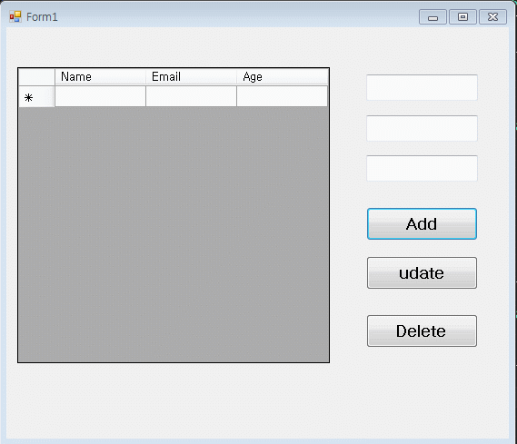Click the udate button
Image resolution: width=517 pixels, height=444 pixels.
[x=422, y=273]
